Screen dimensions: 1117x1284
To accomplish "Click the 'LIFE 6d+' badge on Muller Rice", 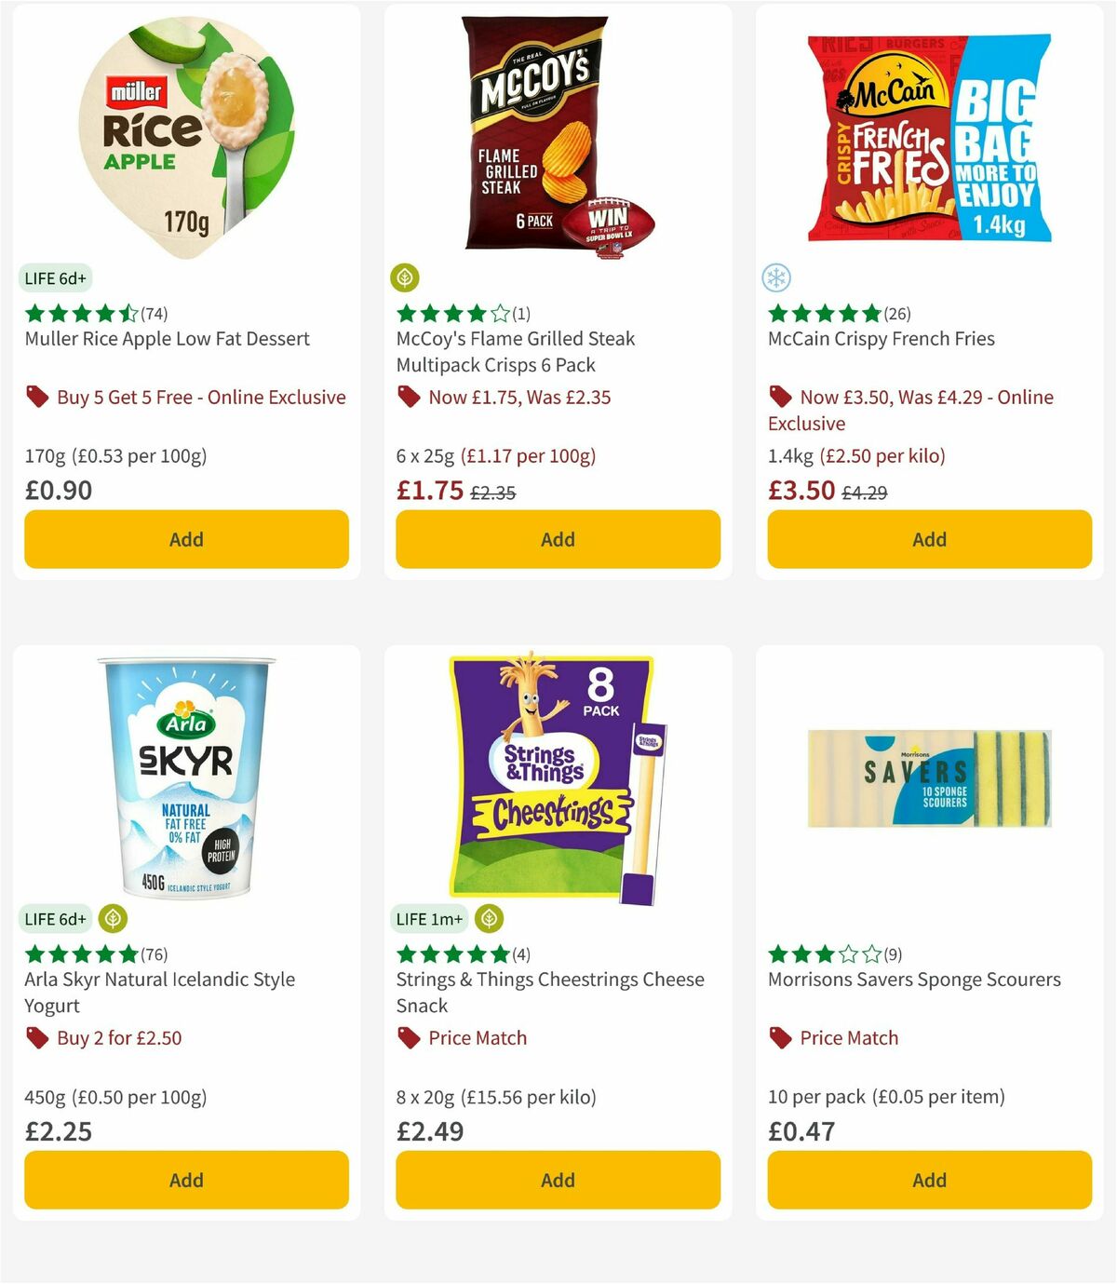I will point(54,277).
